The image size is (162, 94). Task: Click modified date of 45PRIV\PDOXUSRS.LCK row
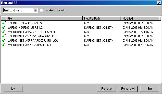click(x=138, y=40)
